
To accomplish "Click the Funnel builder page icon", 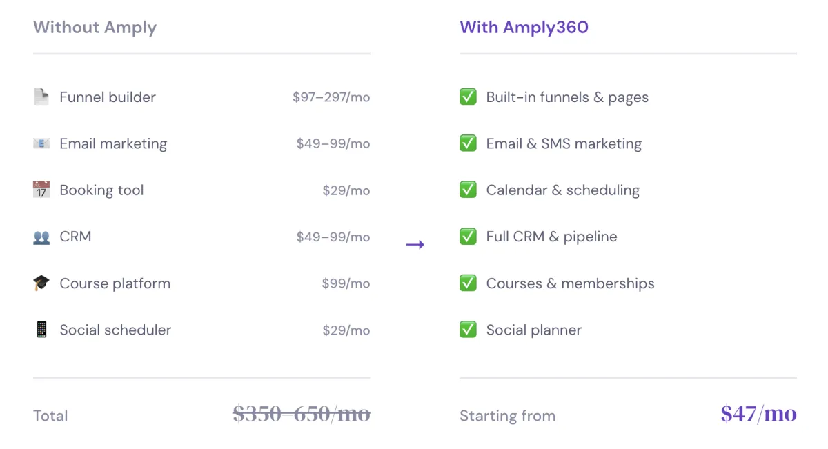I will [41, 97].
